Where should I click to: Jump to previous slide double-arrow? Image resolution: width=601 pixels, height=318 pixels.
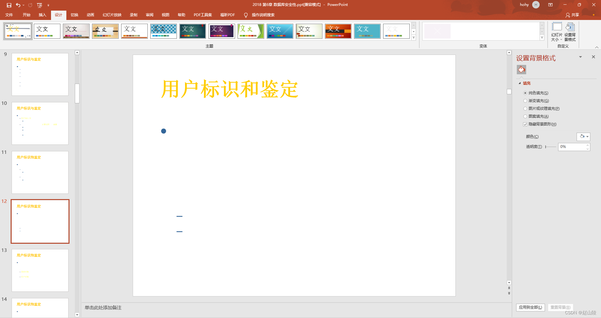pos(509,288)
